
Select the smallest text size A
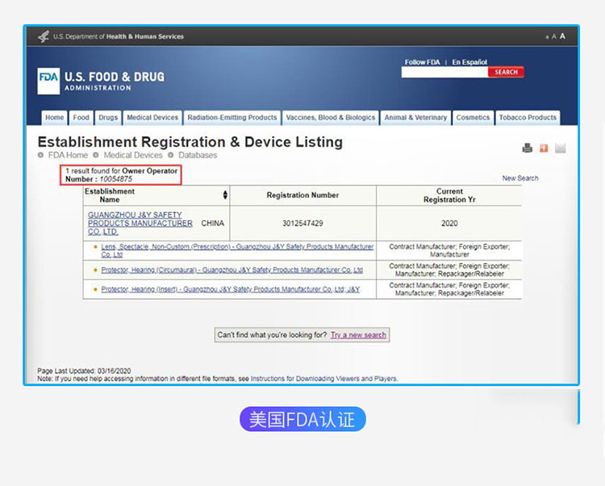tap(547, 37)
